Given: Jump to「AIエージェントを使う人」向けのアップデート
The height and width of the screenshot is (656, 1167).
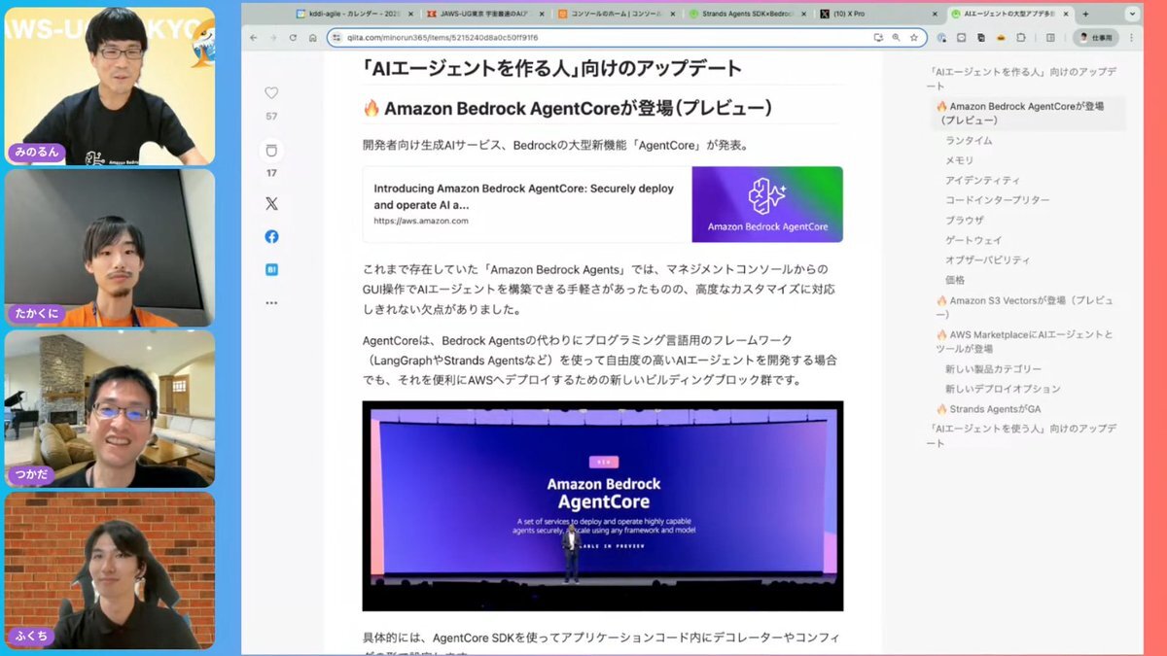Looking at the screenshot, I should coord(1021,435).
